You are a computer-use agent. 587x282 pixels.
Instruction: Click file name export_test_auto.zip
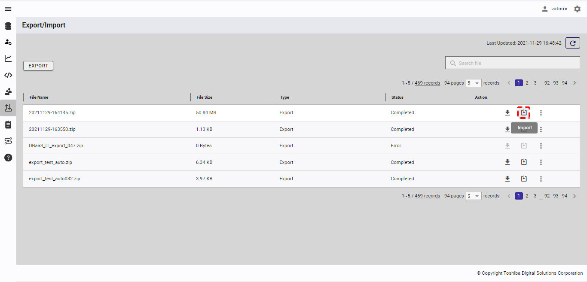[x=50, y=162]
